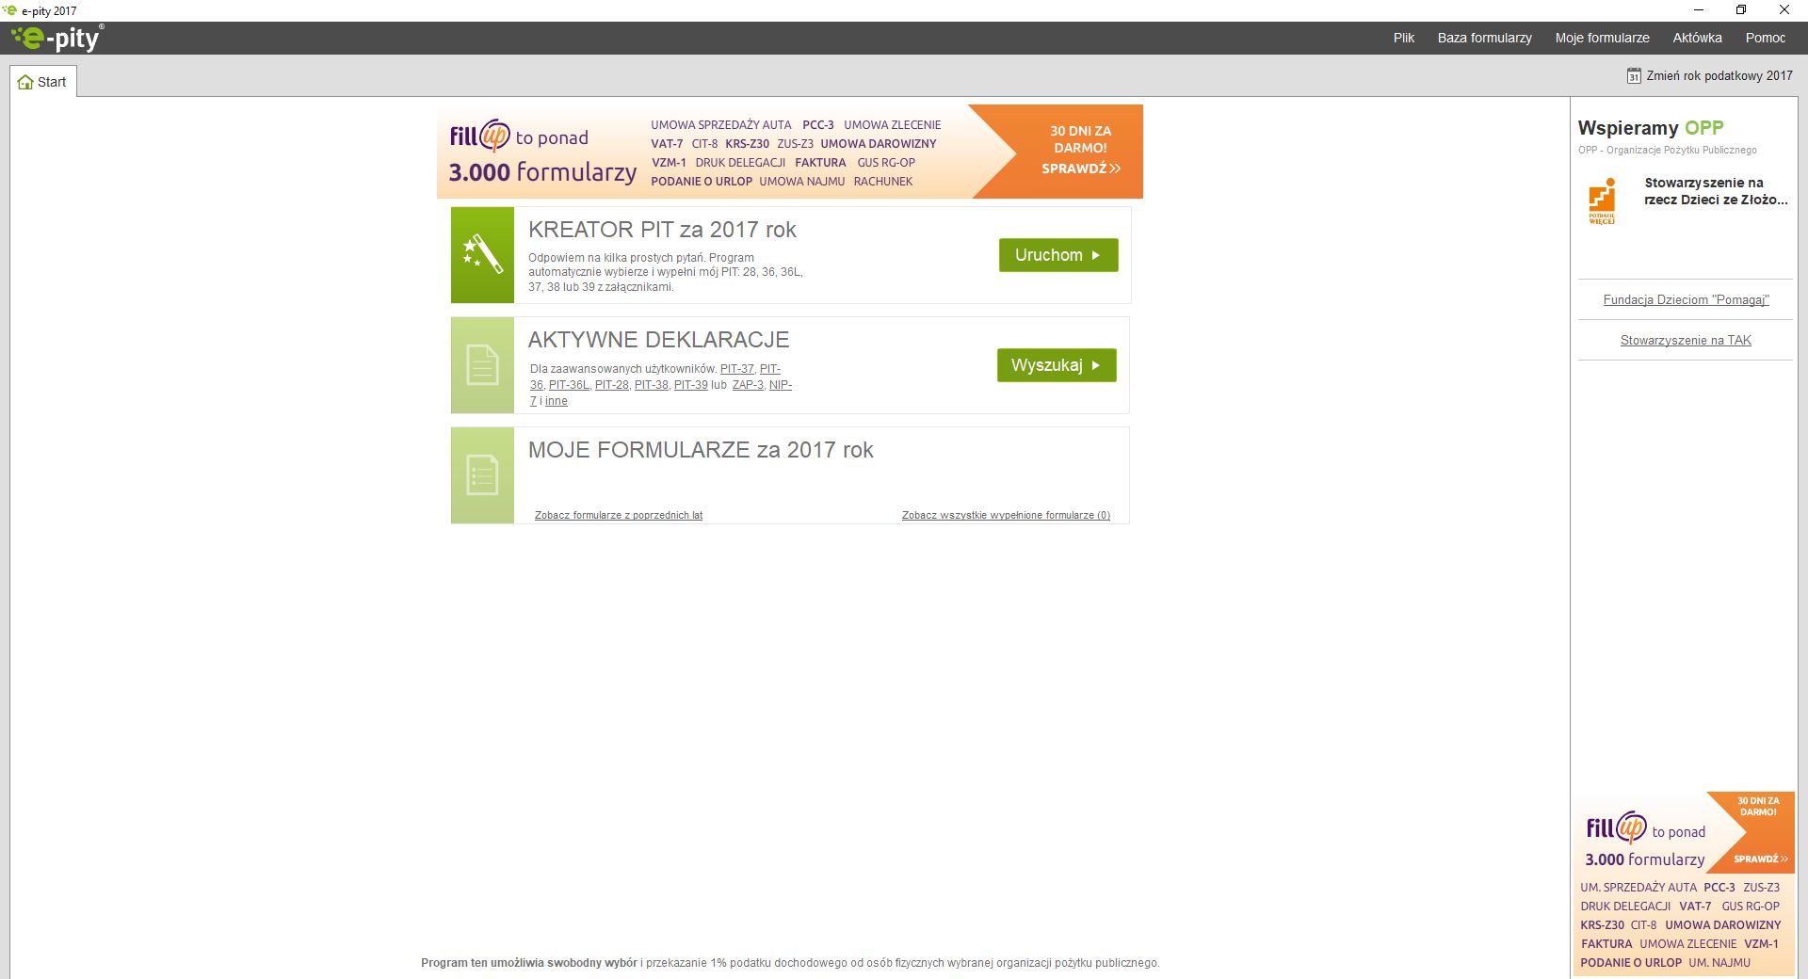
Task: Open the Aktówka menu
Action: [x=1697, y=38]
